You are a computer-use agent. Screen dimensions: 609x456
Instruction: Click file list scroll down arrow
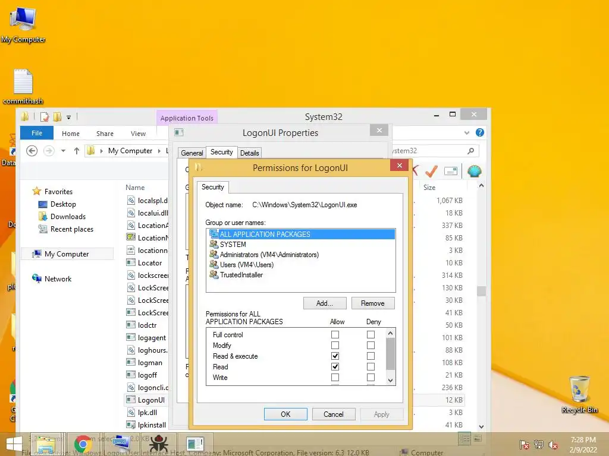pos(481,426)
